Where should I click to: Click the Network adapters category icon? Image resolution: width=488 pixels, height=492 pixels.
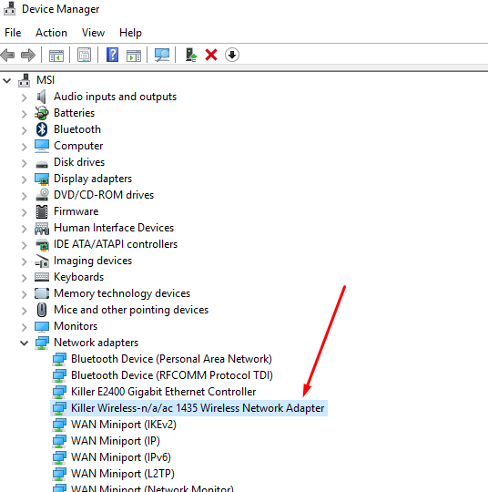click(42, 343)
